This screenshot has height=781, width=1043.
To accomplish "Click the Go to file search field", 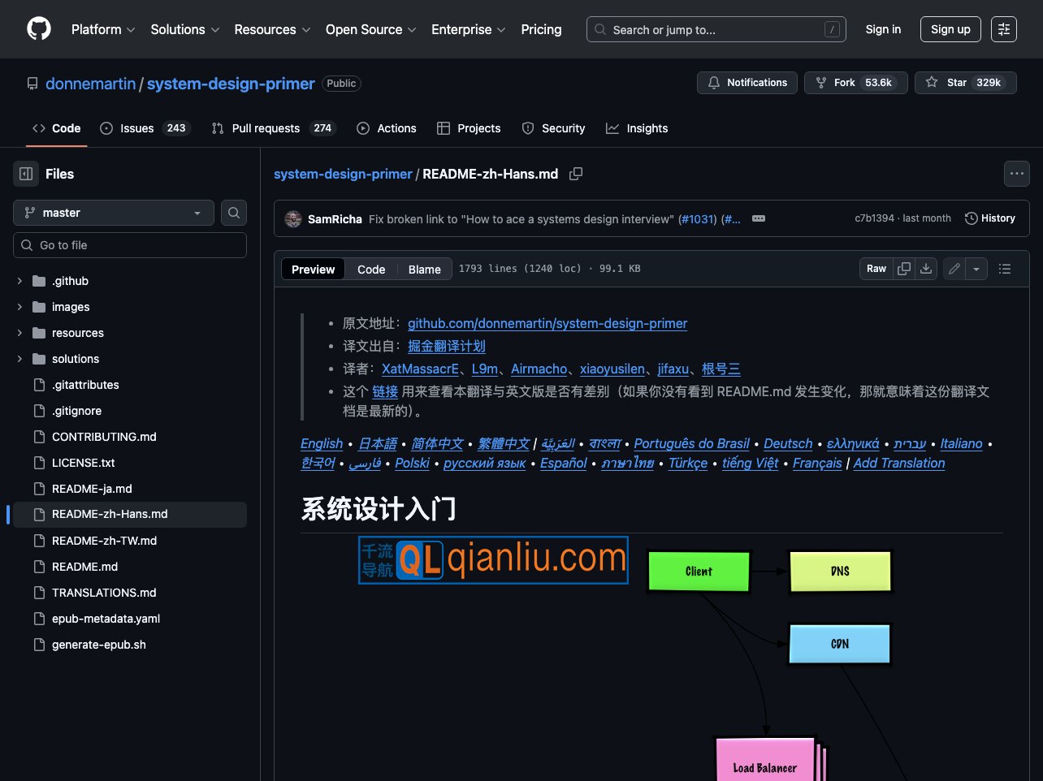I will pyautogui.click(x=130, y=244).
